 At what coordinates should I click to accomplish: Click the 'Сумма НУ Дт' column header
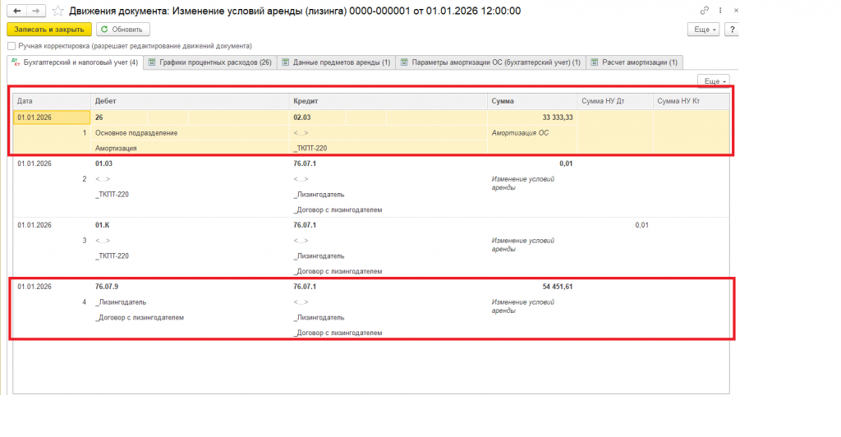pyautogui.click(x=615, y=101)
